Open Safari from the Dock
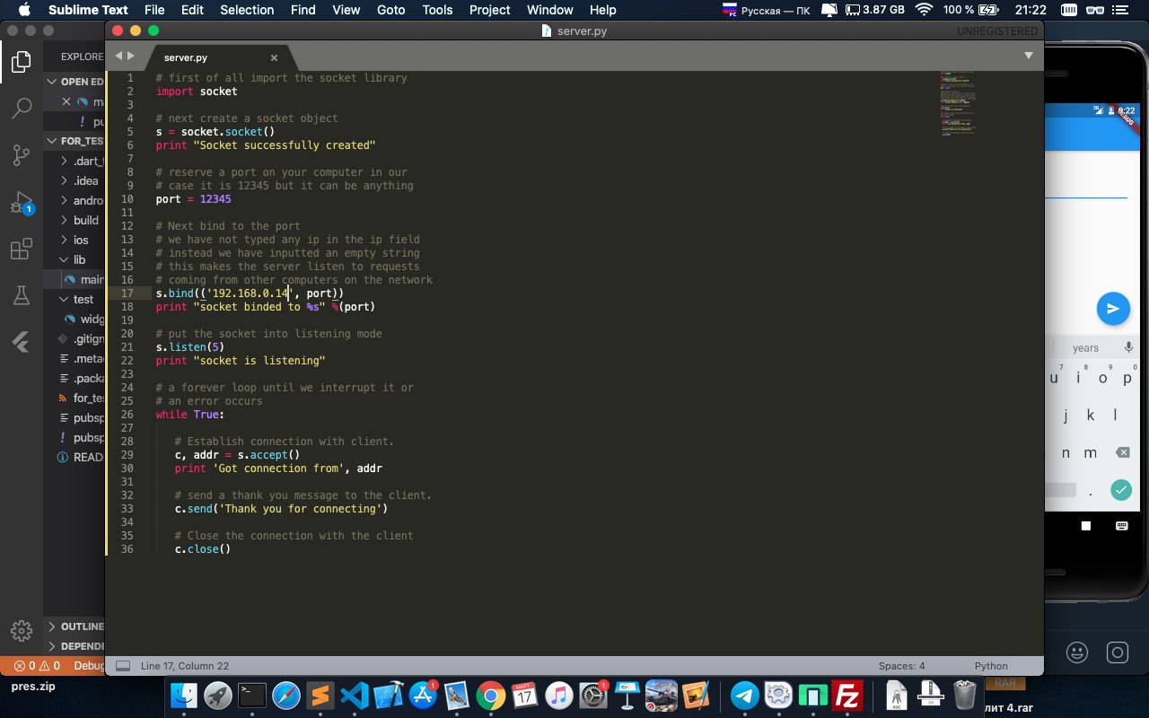The image size is (1149, 718). pyautogui.click(x=286, y=696)
